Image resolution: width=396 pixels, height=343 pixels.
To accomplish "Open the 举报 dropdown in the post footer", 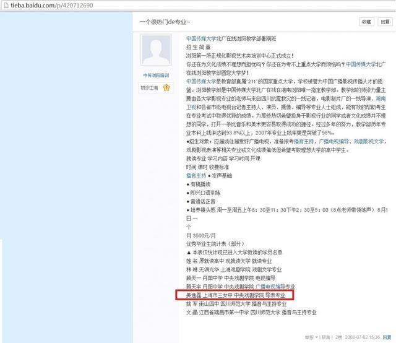I will pyautogui.click(x=311, y=337).
